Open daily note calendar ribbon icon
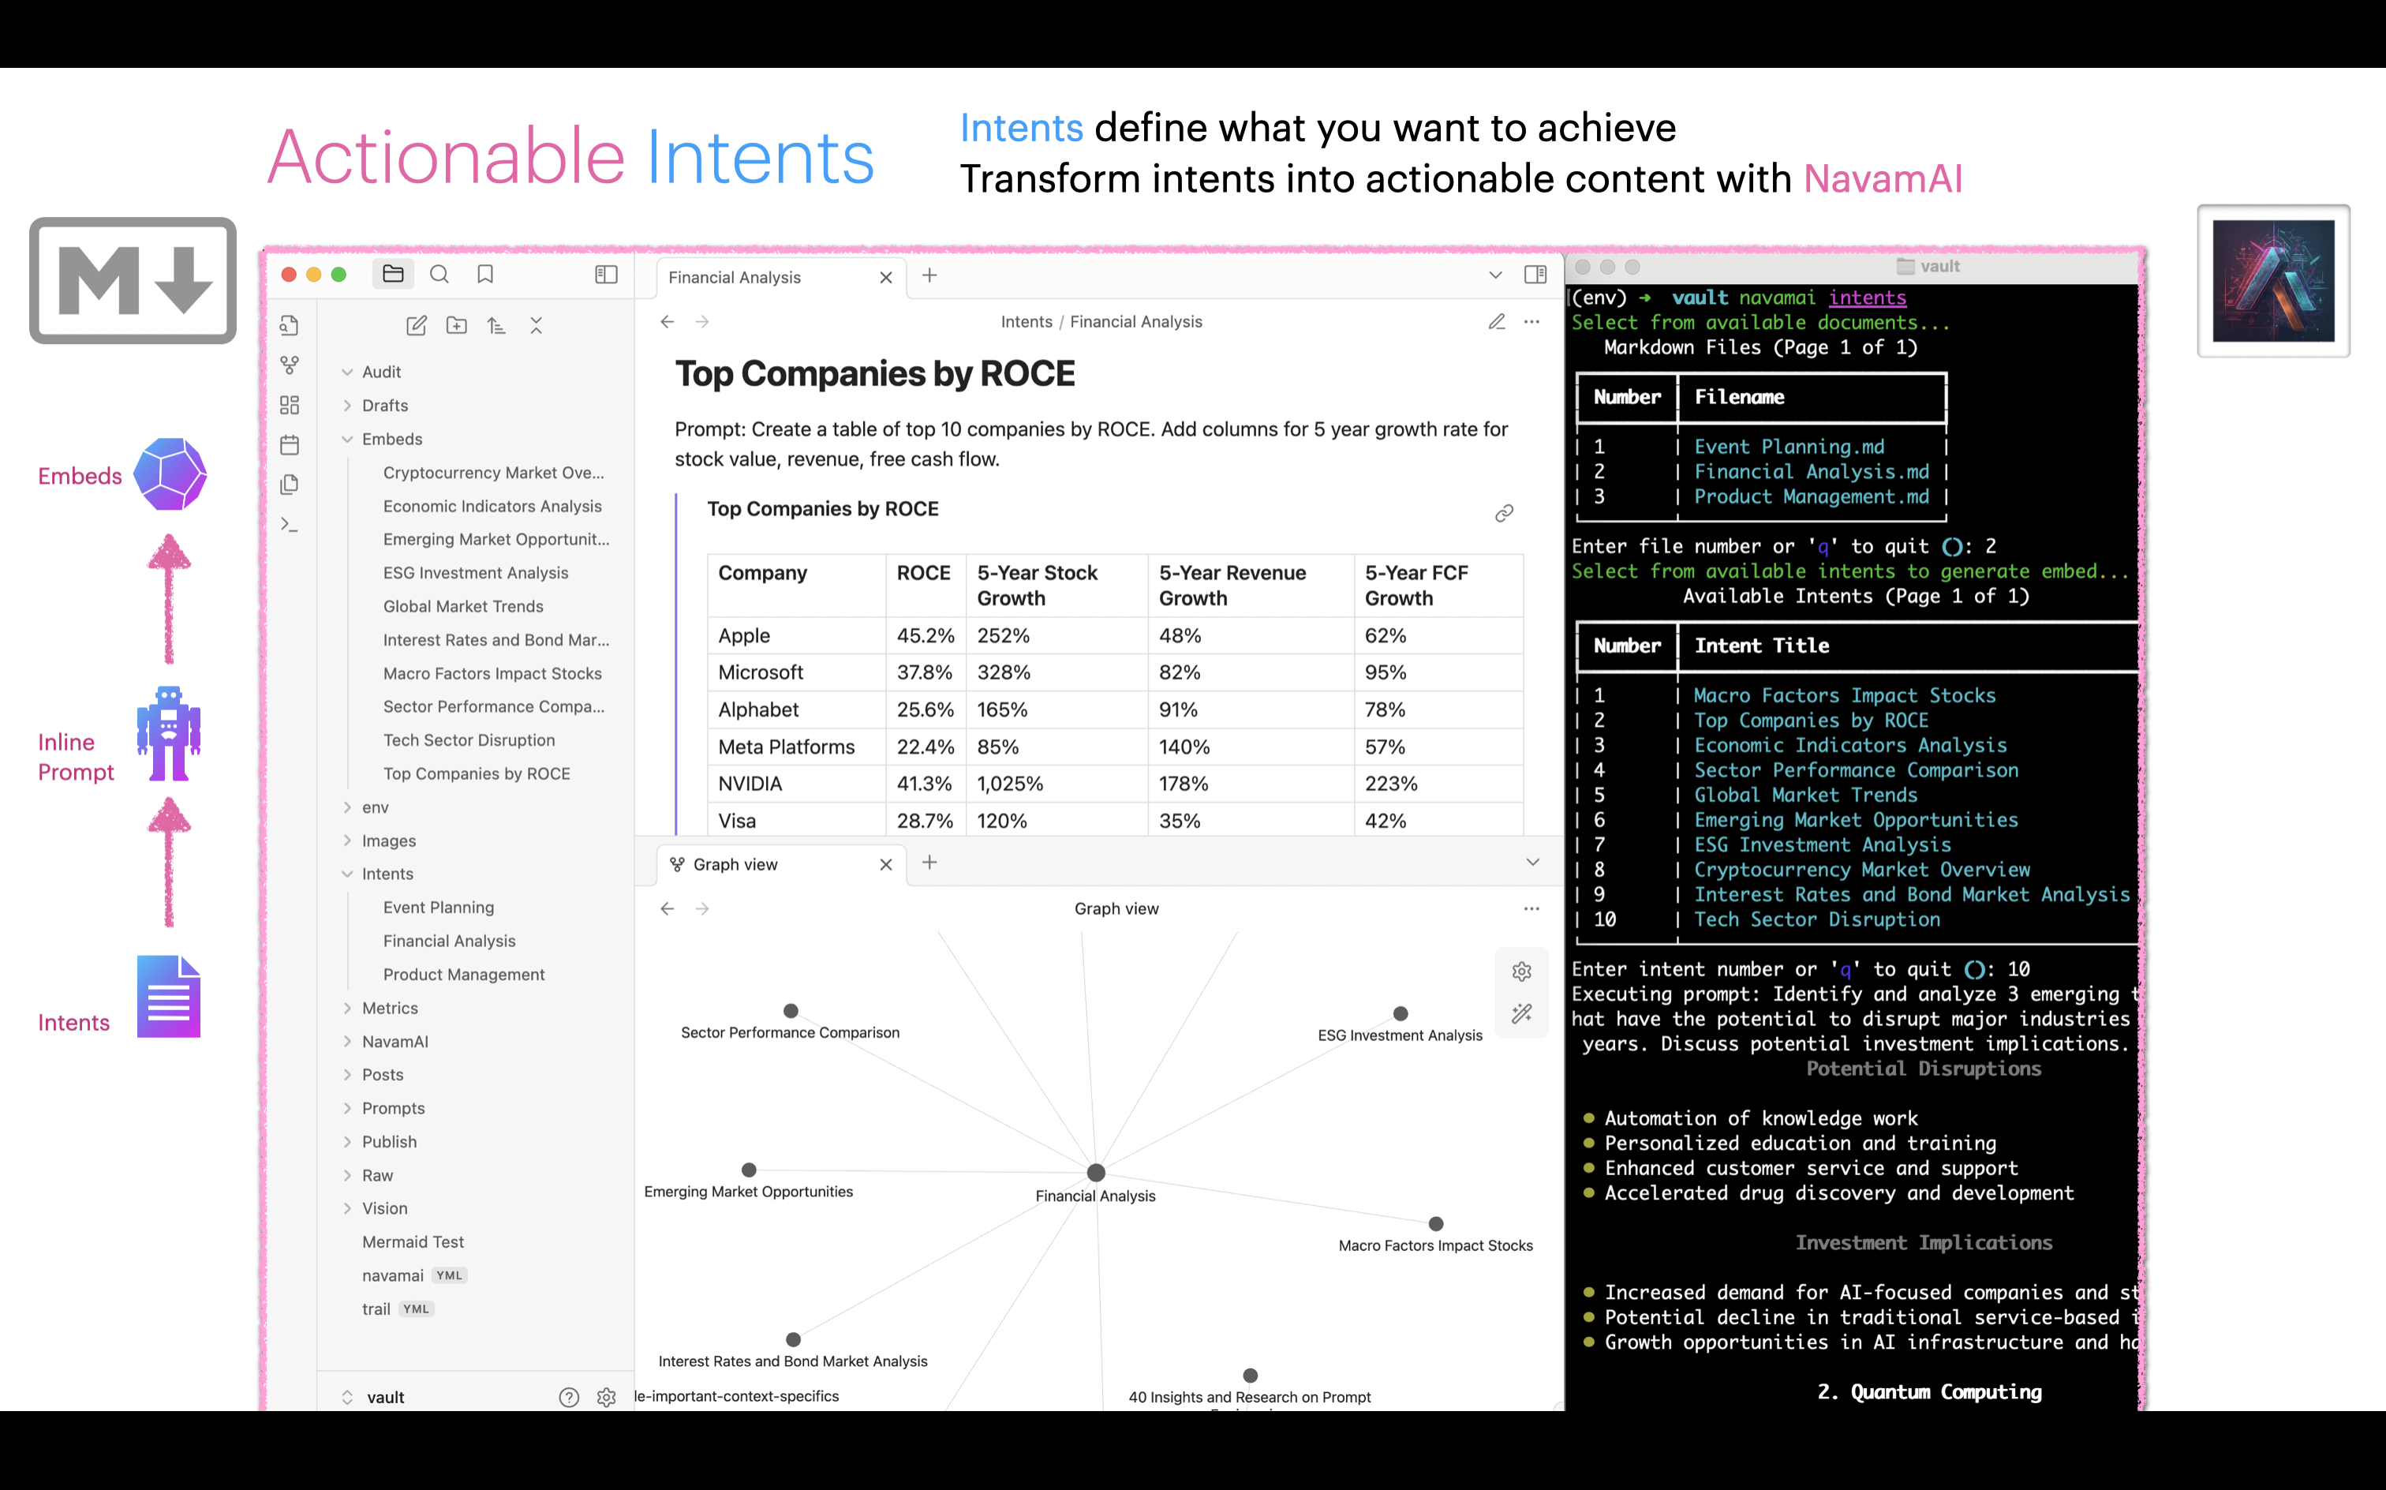This screenshot has width=2386, height=1490. point(290,445)
